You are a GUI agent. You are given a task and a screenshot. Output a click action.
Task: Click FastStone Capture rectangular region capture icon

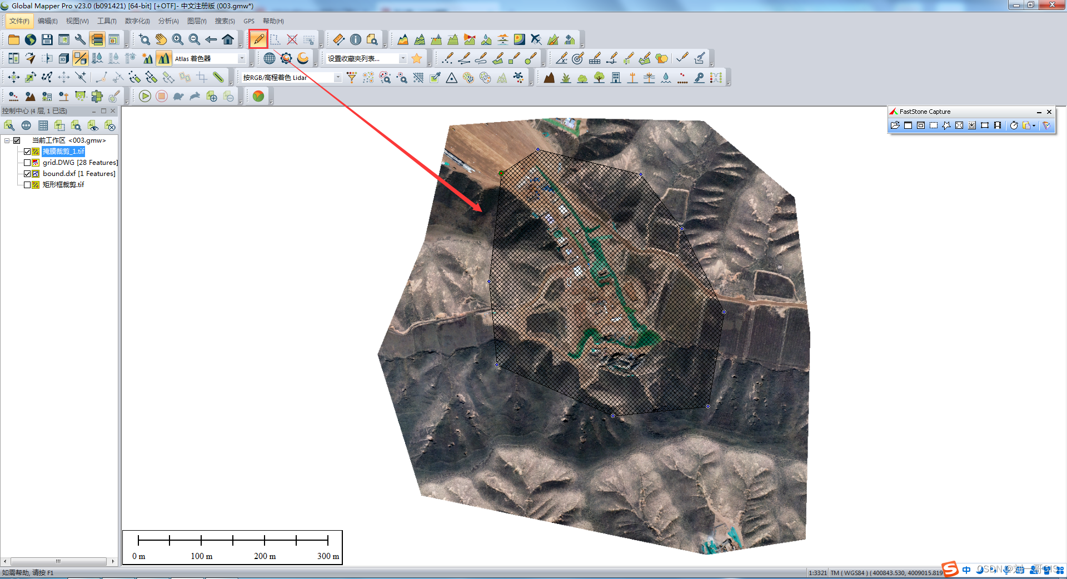pos(934,125)
